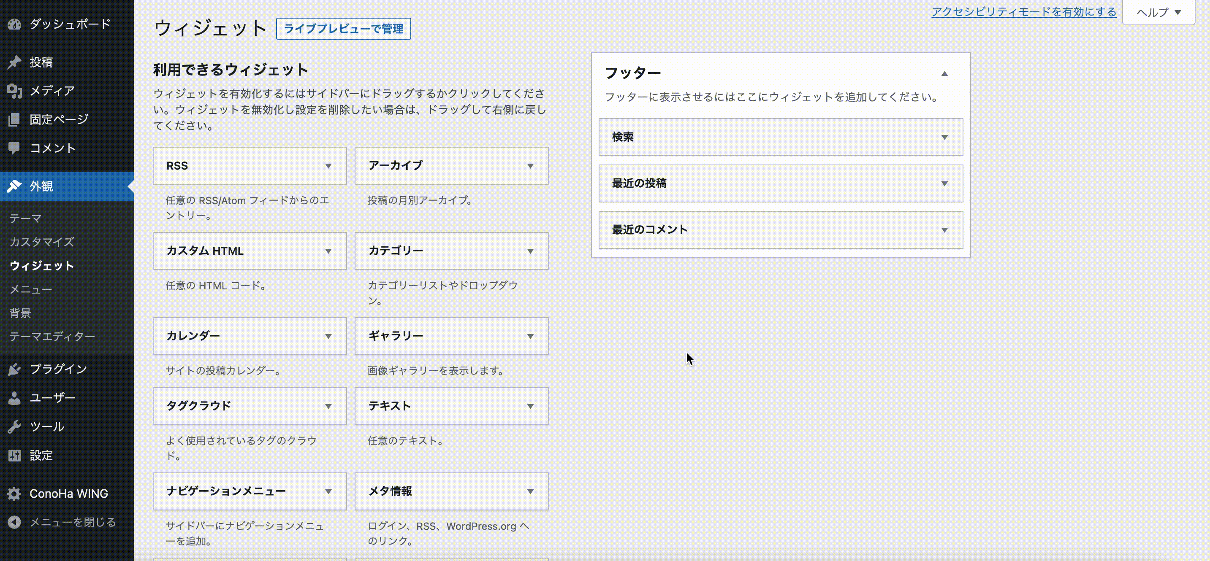Image resolution: width=1210 pixels, height=561 pixels.
Task: Collapse sidebar with メニューを閉じる
Action: 72,522
